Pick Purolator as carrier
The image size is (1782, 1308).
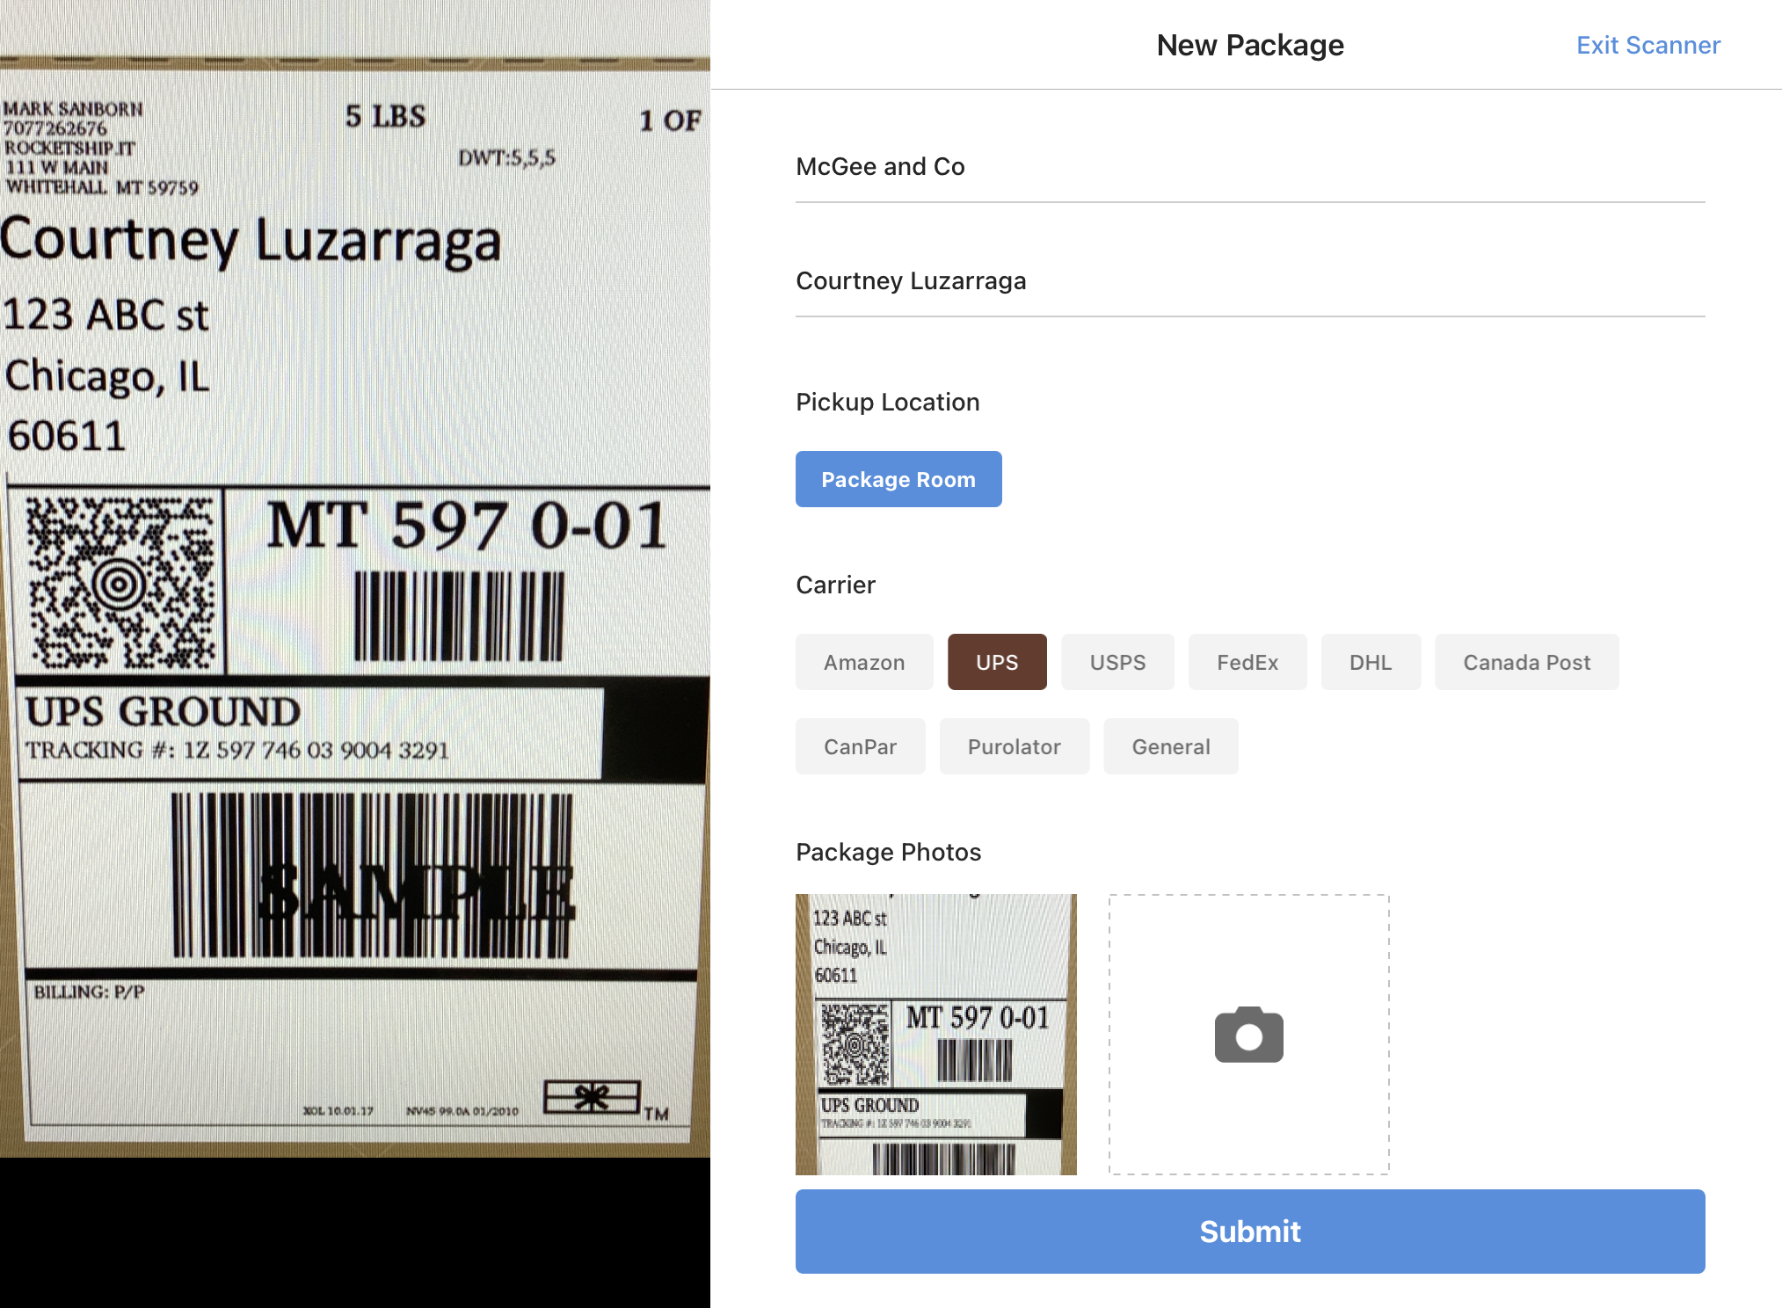[x=1014, y=746]
